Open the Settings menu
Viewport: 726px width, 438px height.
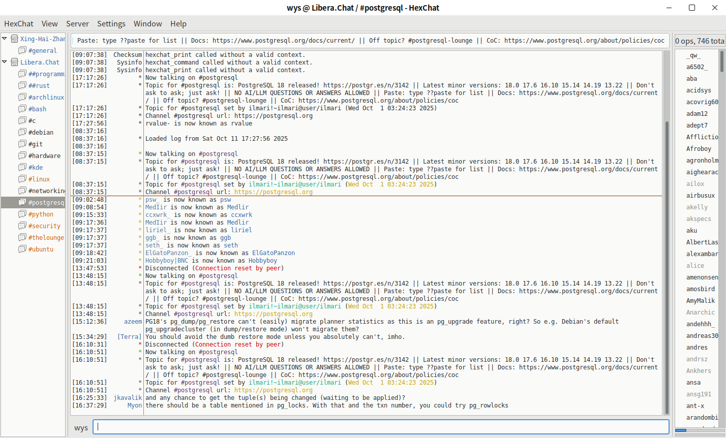click(x=111, y=24)
